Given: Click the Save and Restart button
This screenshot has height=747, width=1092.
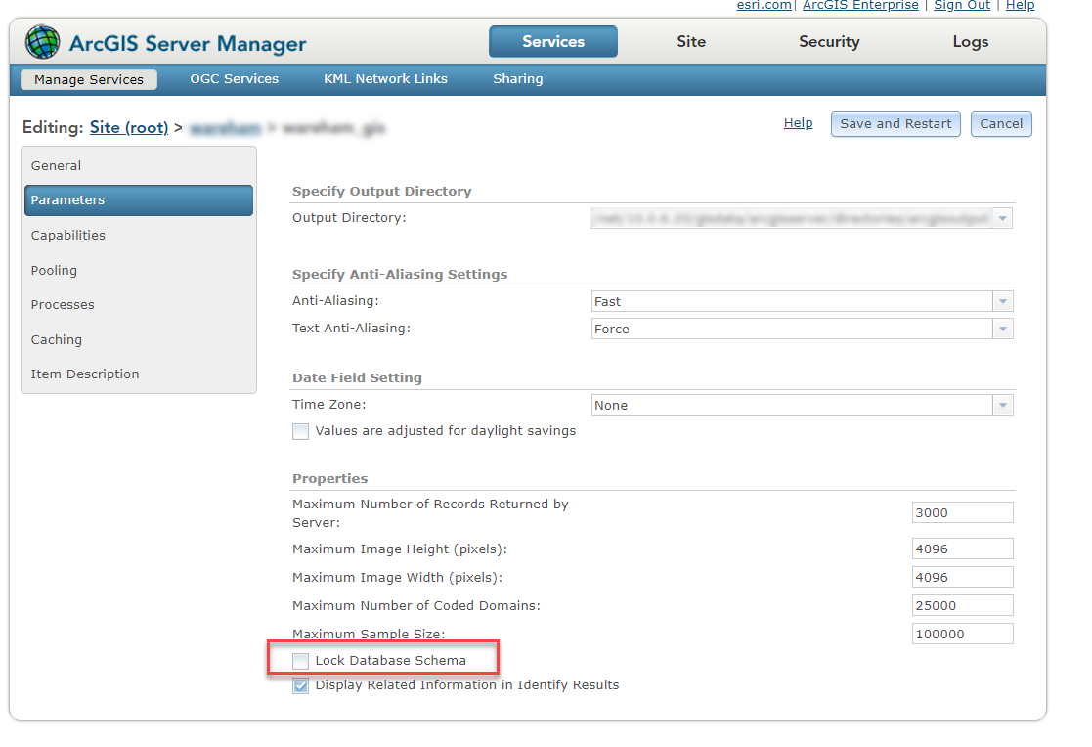Looking at the screenshot, I should pos(895,124).
